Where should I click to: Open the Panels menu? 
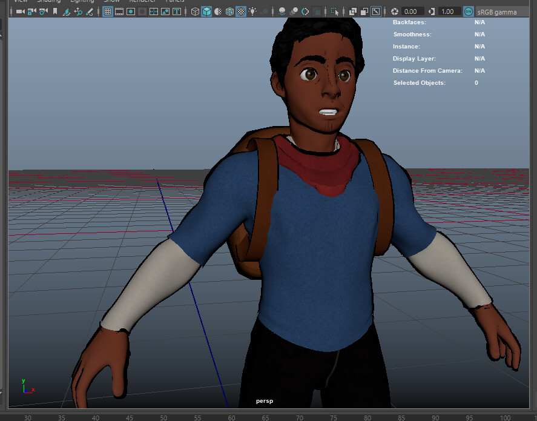click(176, 2)
